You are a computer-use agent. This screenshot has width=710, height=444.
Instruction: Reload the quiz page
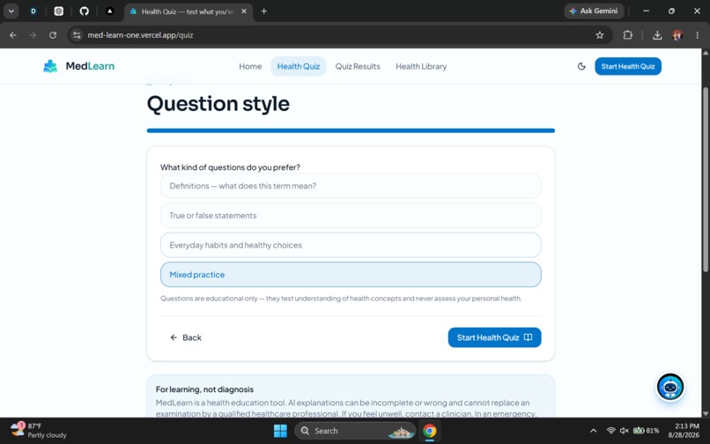[x=53, y=35]
